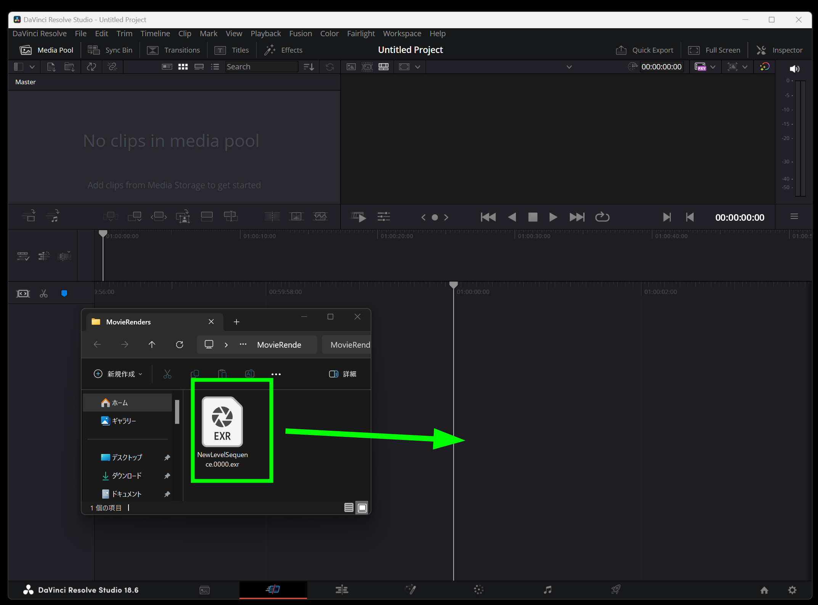Expand the 新規作成 dropdown in Explorer

click(x=118, y=374)
